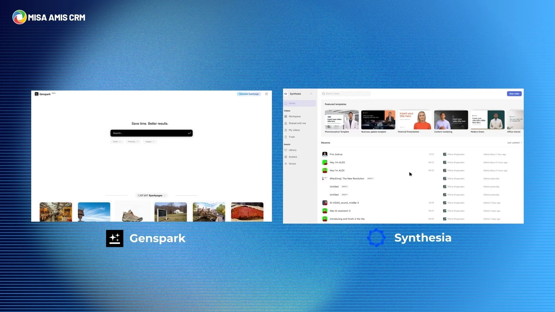Expand the Synthesia workspace switcher dropdown
The image size is (555, 312).
click(311, 94)
